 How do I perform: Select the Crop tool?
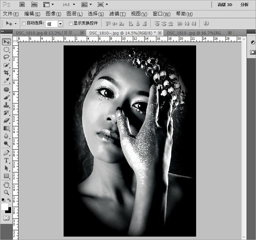pos(6,72)
